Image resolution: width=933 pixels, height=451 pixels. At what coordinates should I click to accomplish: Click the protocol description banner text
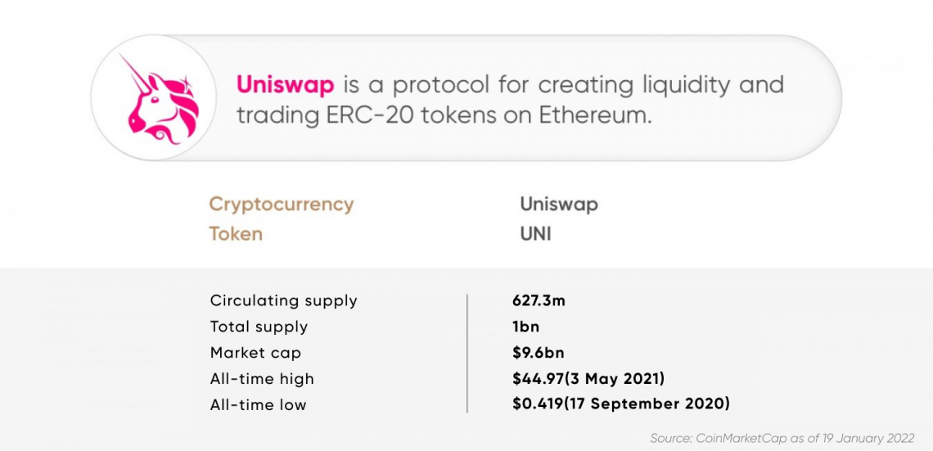[510, 100]
